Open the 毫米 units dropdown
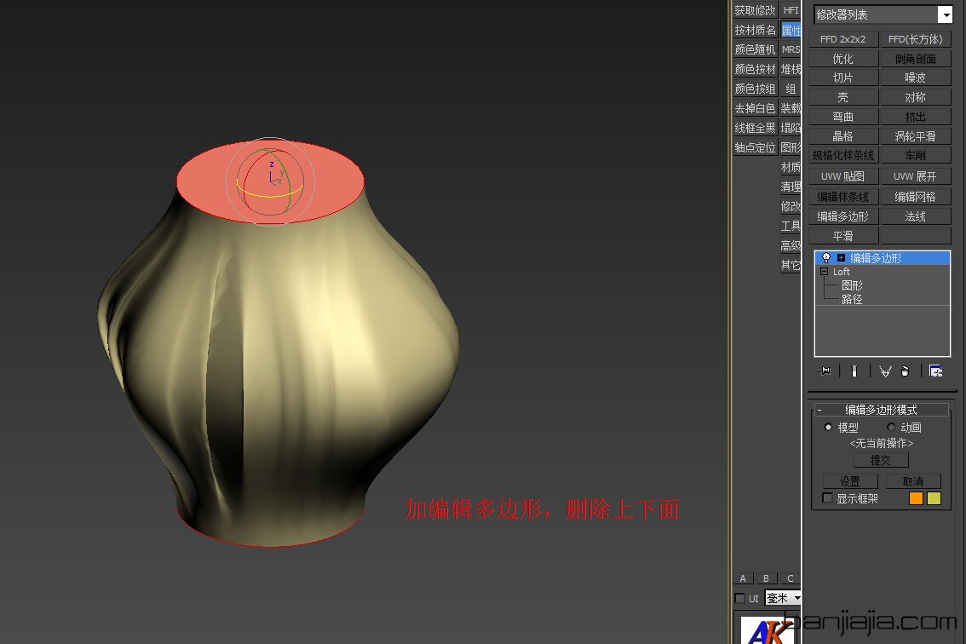Viewport: 966px width, 644px height. point(783,598)
